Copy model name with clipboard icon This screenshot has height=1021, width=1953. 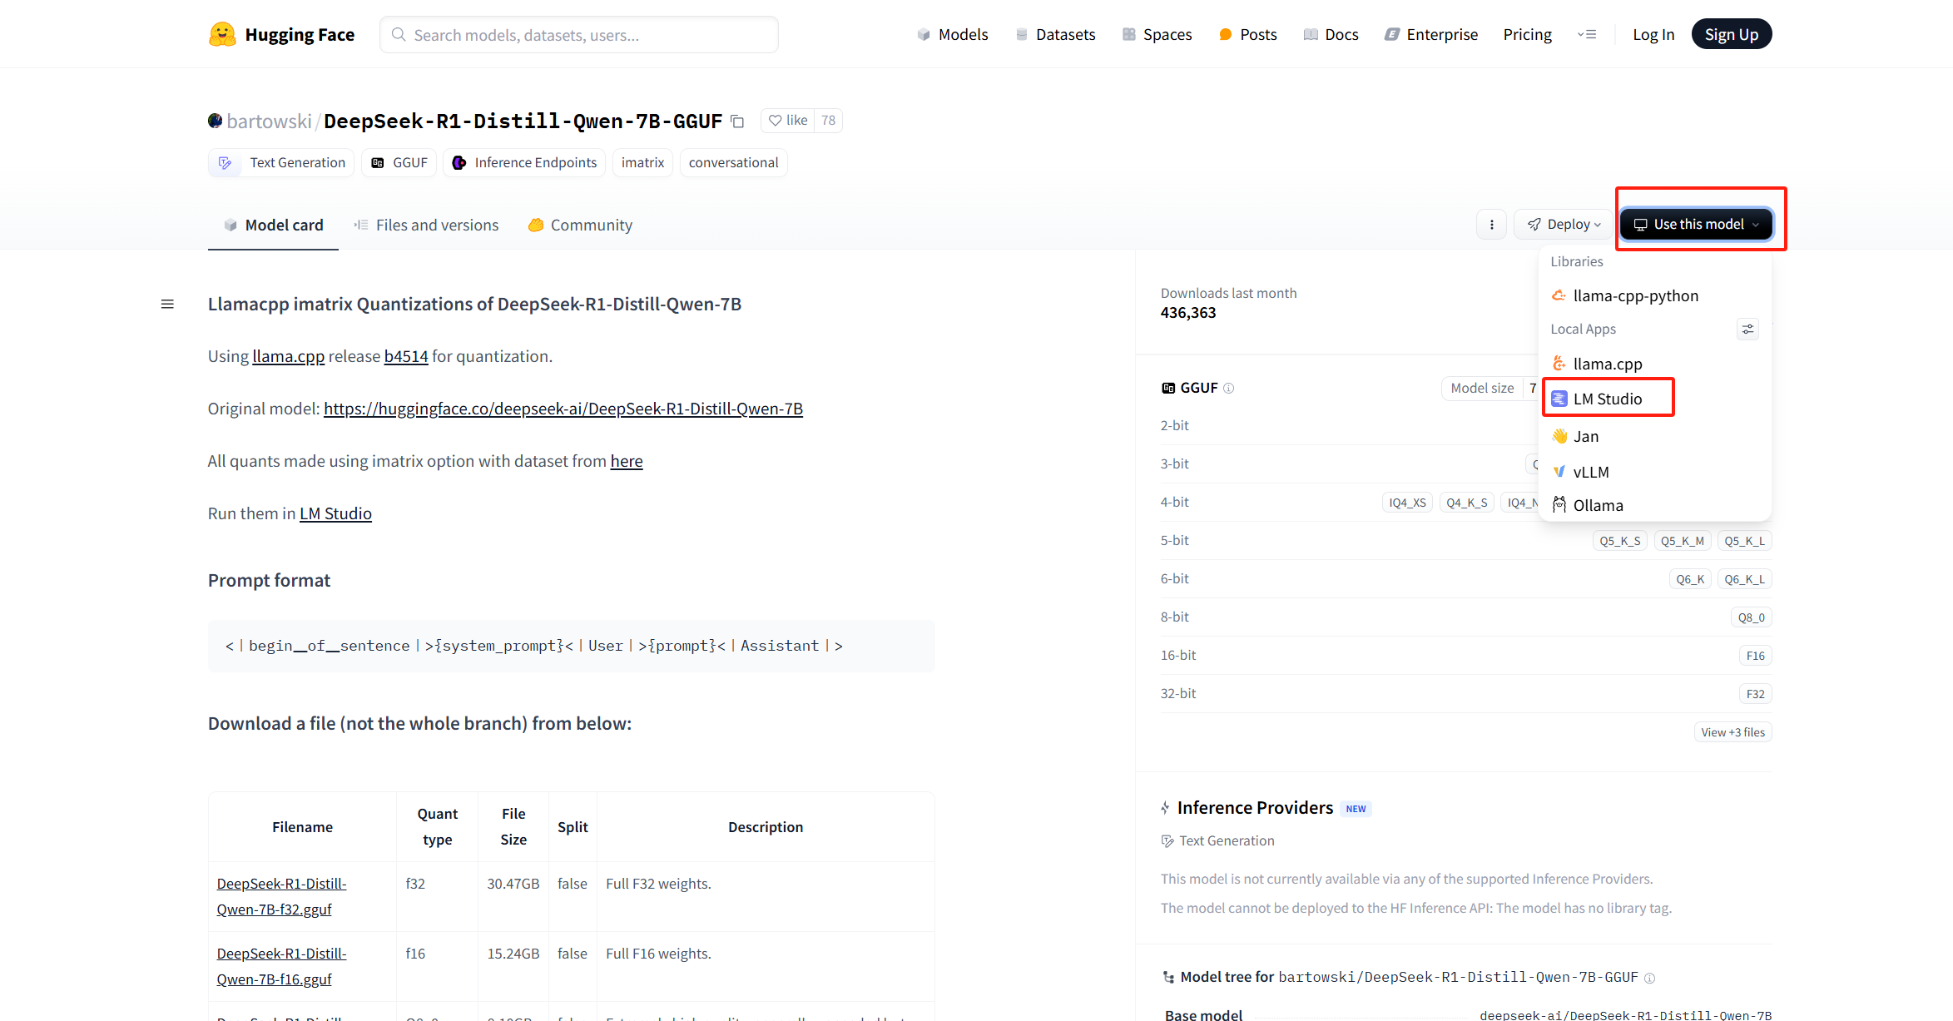(737, 121)
